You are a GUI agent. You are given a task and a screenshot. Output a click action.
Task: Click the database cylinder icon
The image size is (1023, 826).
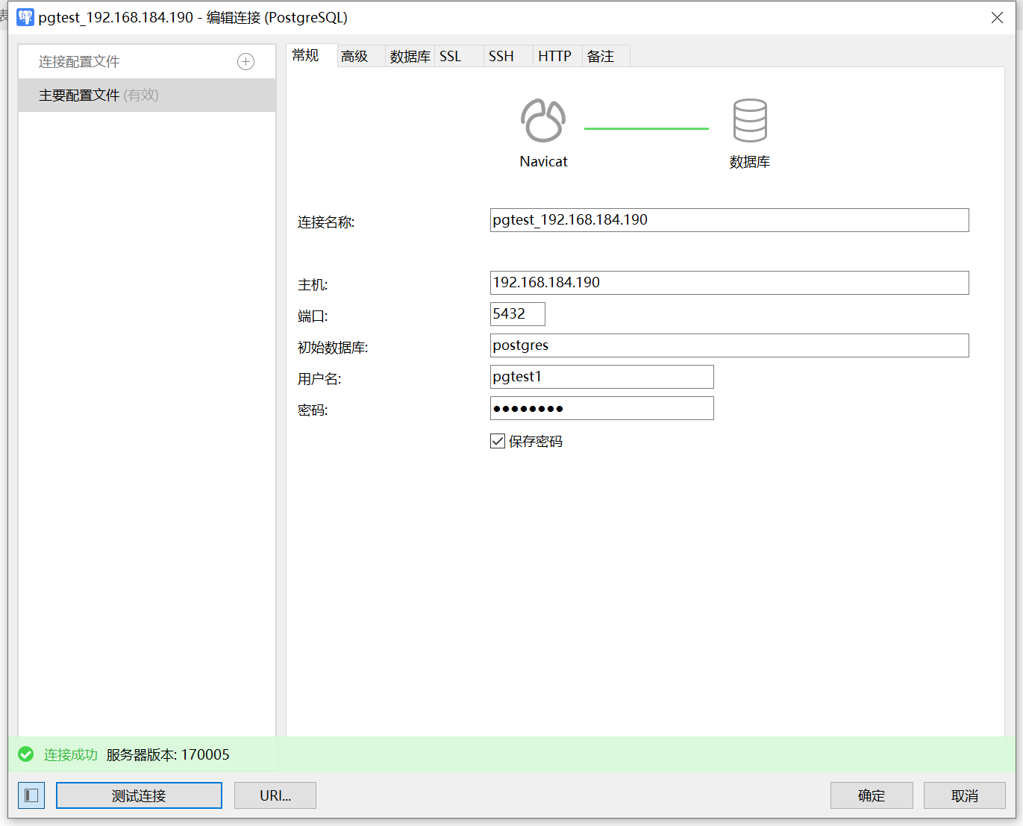pos(750,120)
